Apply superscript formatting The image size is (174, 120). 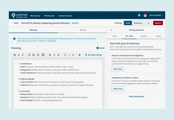point(59,55)
